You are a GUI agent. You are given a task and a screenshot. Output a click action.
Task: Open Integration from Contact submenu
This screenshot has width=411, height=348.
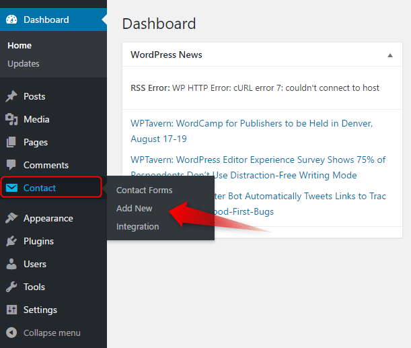(x=137, y=226)
